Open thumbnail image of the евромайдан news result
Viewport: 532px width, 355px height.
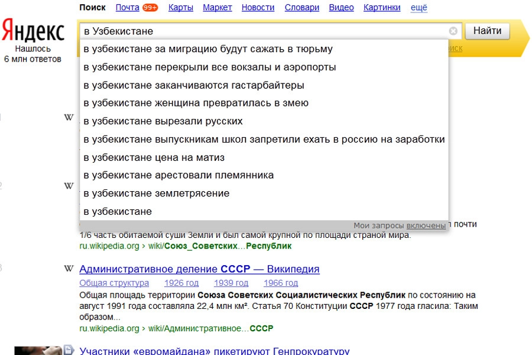point(38,350)
